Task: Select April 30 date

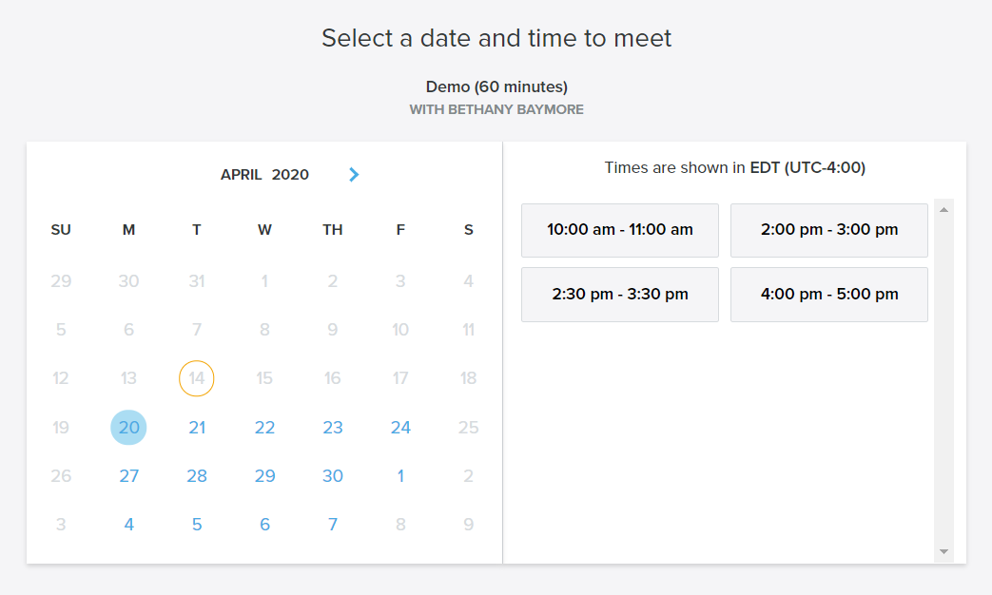Action: (333, 476)
